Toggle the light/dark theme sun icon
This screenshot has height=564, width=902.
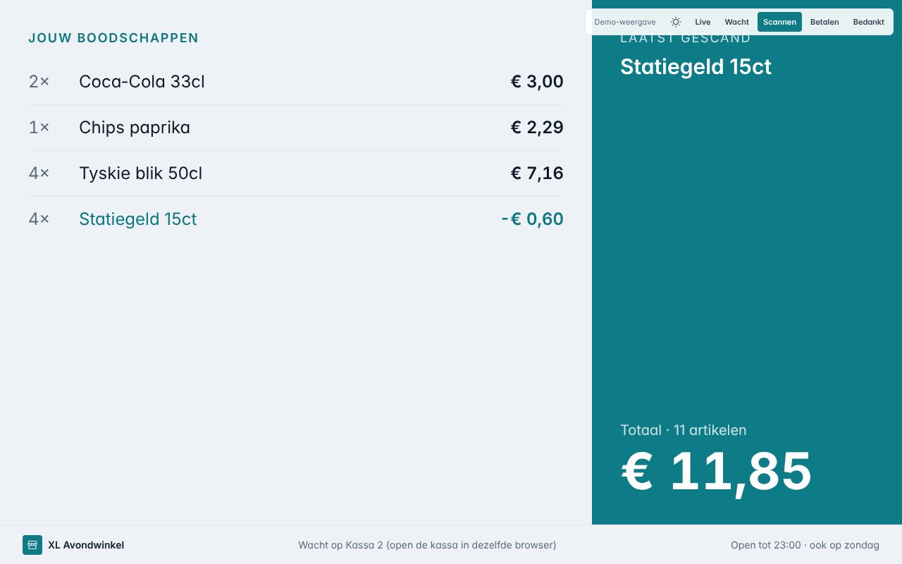point(676,22)
